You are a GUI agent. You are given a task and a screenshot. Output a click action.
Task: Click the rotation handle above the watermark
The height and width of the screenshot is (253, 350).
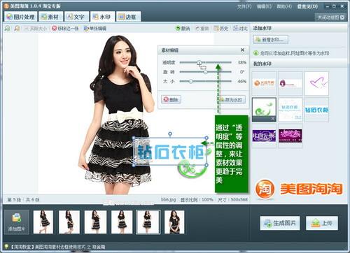pos(170,134)
